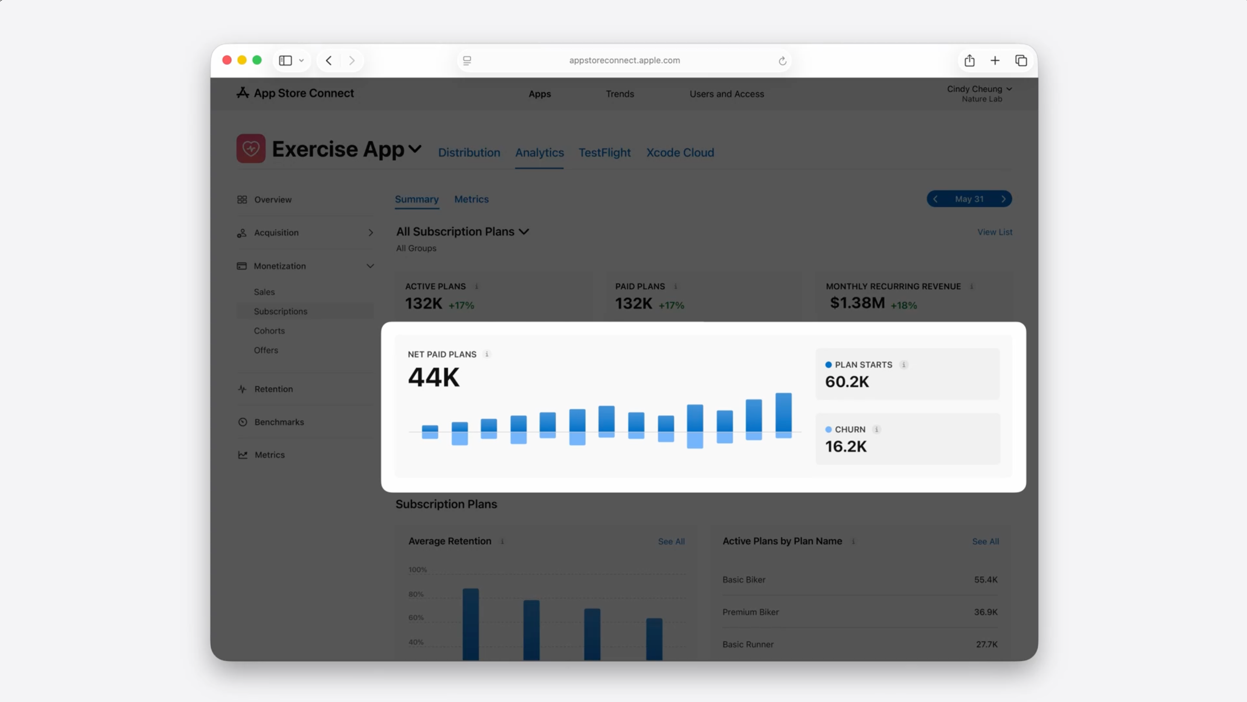Click See All for Average Retention
The height and width of the screenshot is (702, 1247).
[x=671, y=541]
